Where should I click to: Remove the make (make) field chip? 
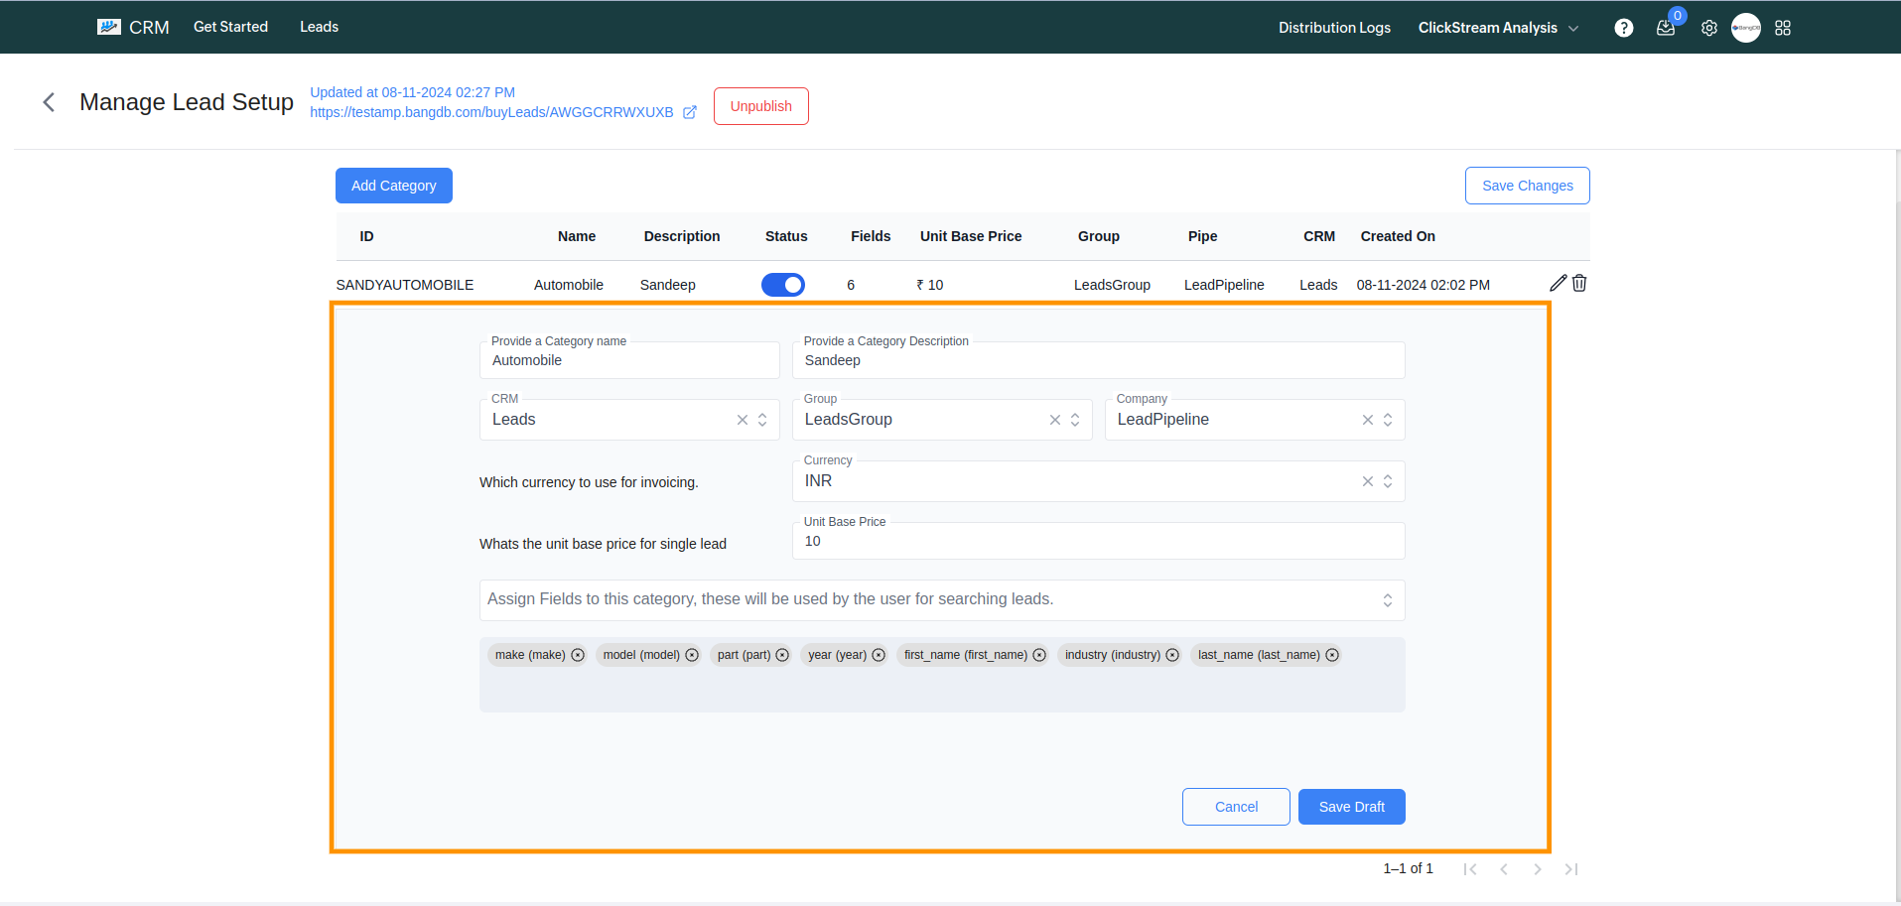pyautogui.click(x=578, y=655)
